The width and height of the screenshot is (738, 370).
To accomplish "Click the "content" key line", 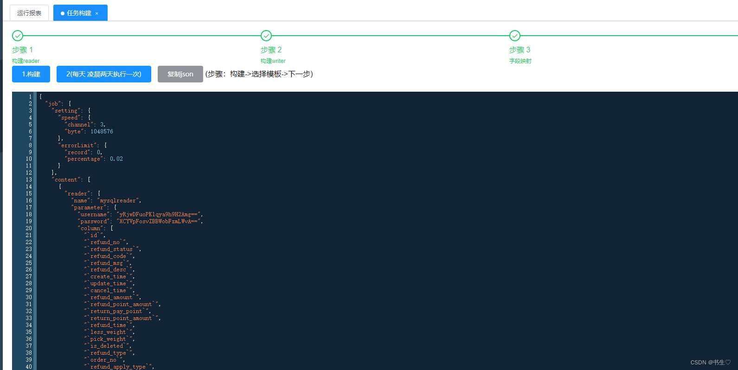I will coord(71,180).
